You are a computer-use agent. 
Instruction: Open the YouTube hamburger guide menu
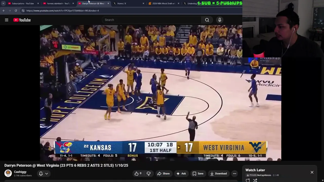click(x=7, y=20)
